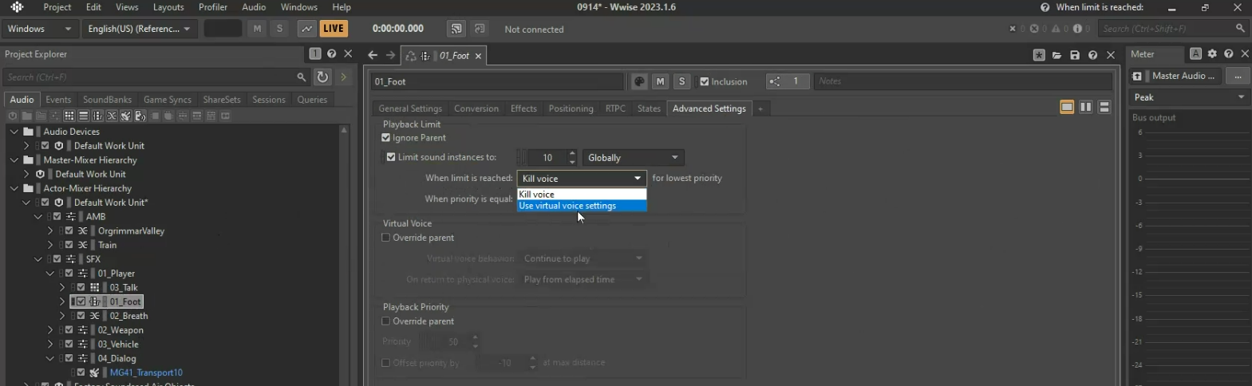Toggle the LIVE button
Image resolution: width=1252 pixels, height=386 pixels.
click(x=334, y=29)
